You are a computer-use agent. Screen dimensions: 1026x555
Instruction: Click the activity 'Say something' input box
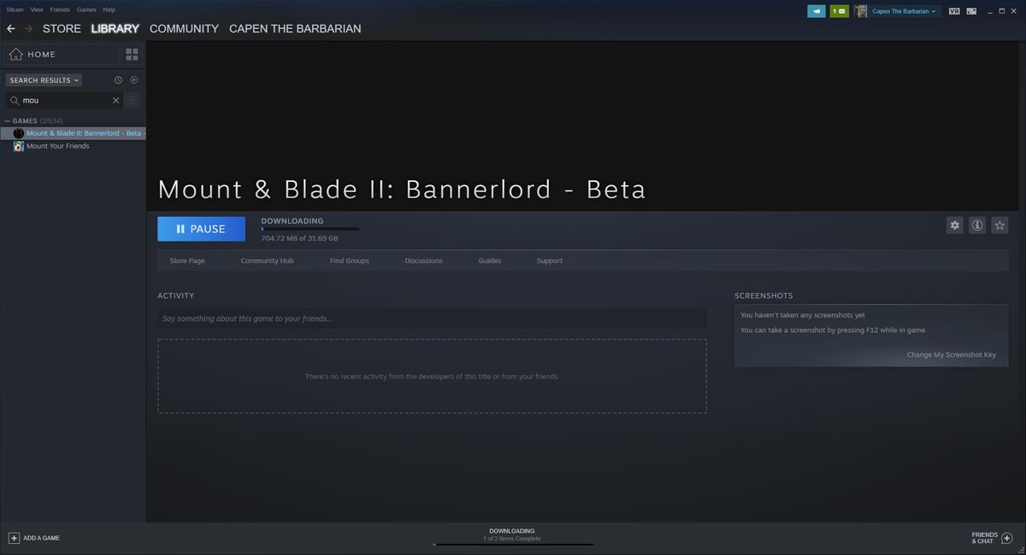pos(432,318)
